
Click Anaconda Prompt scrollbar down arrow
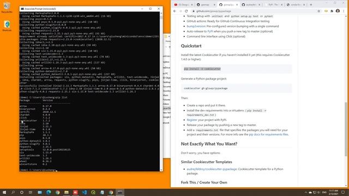161,170
